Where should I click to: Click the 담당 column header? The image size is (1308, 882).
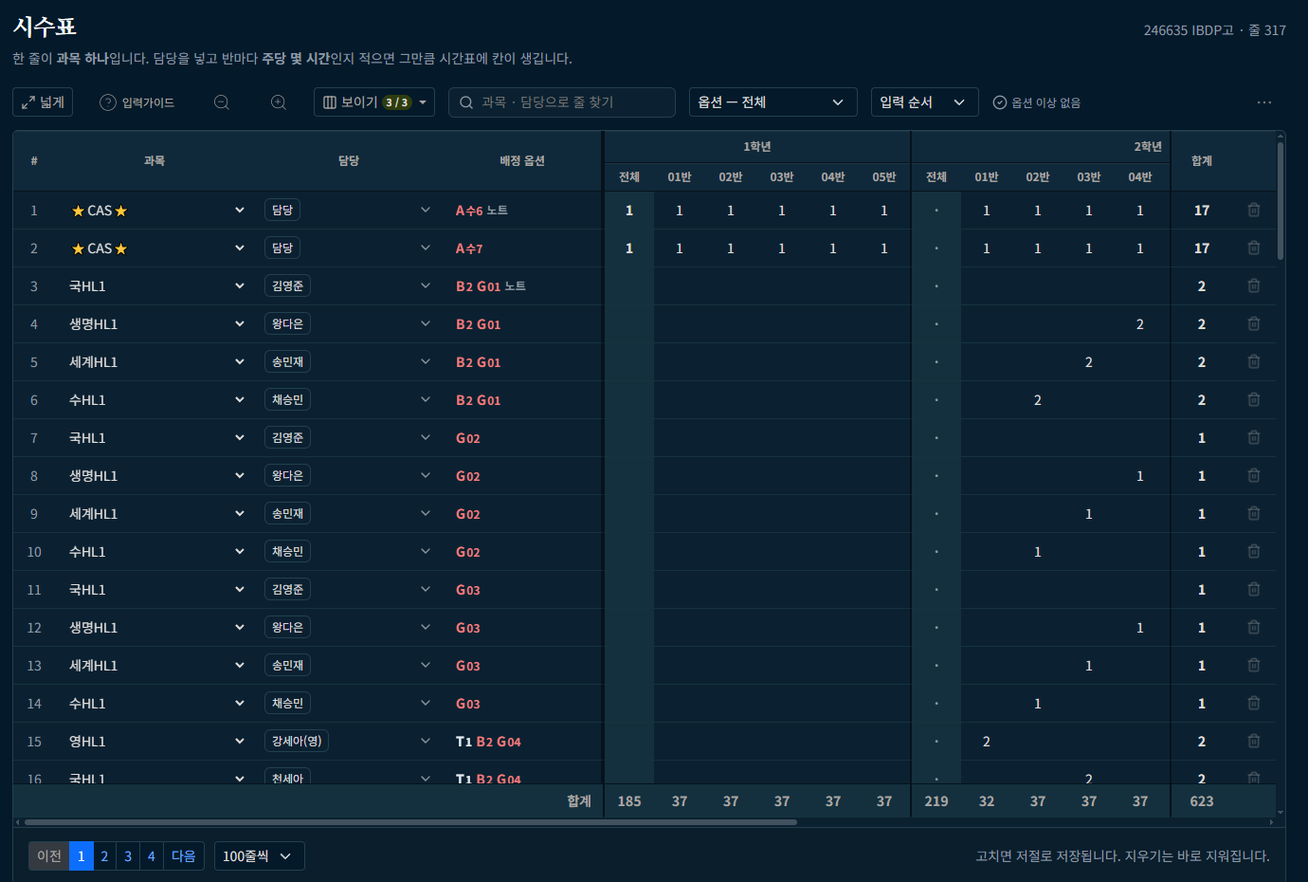tap(349, 161)
